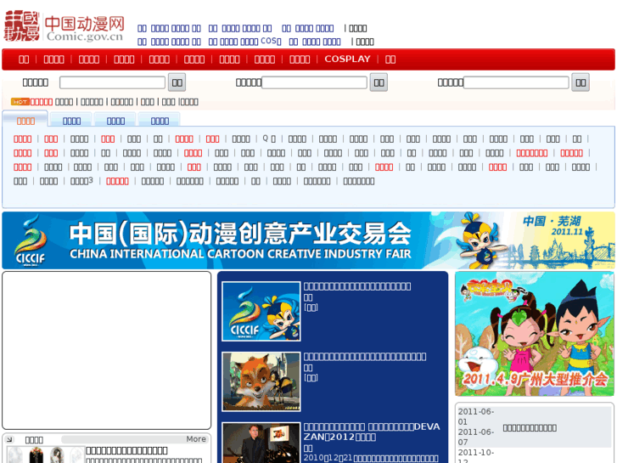The width and height of the screenshot is (617, 463).
Task: Click the tag starting with Q
Action: point(269,138)
